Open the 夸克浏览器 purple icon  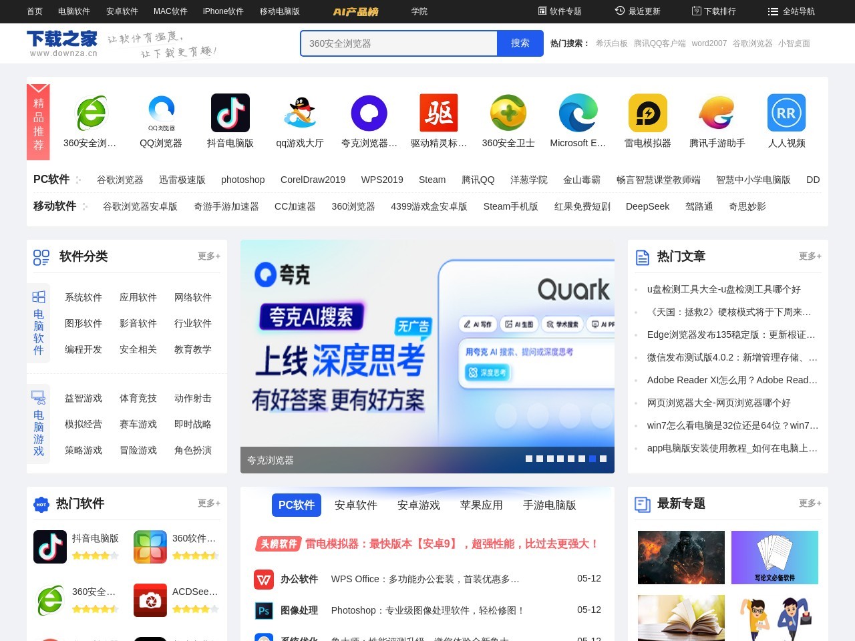[x=369, y=113]
